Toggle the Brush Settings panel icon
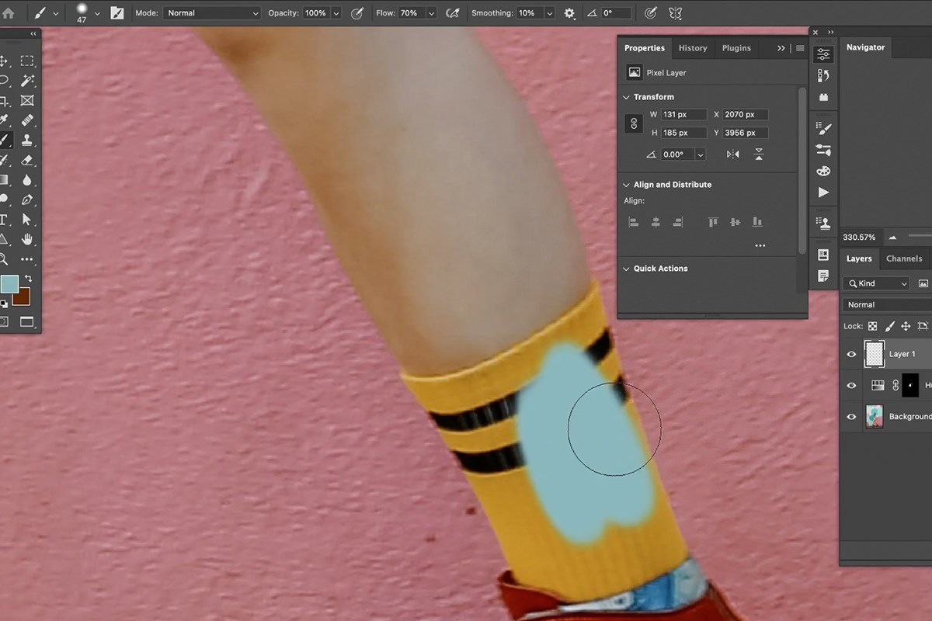Viewport: 932px width, 621px height. [117, 13]
